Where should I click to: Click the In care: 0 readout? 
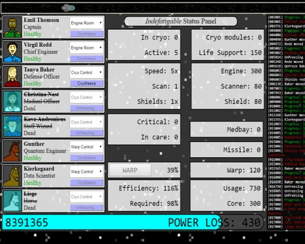(159, 137)
